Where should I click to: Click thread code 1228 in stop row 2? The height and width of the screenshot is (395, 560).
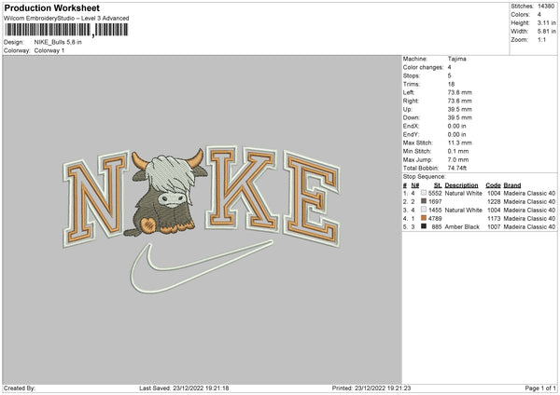pos(494,202)
